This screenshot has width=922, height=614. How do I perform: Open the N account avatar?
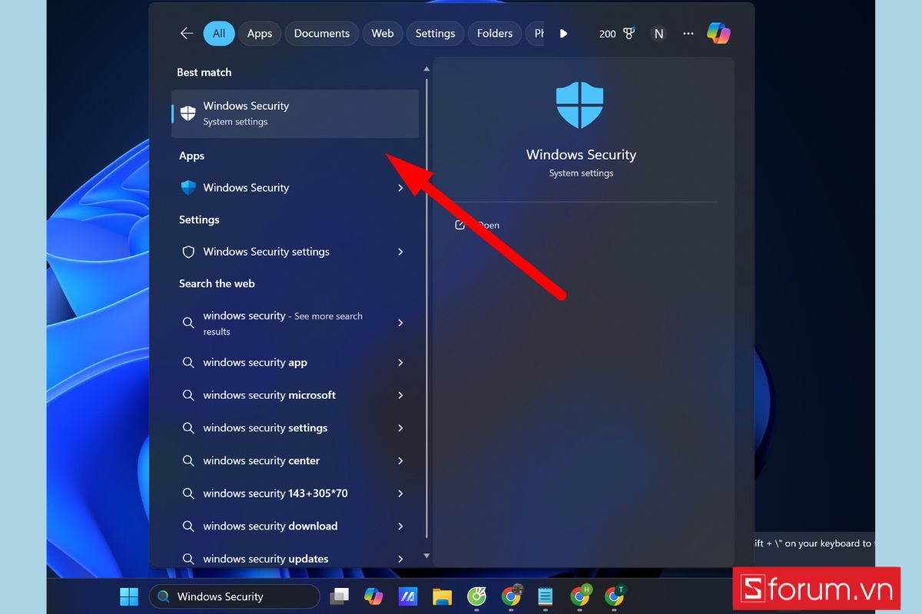tap(658, 33)
